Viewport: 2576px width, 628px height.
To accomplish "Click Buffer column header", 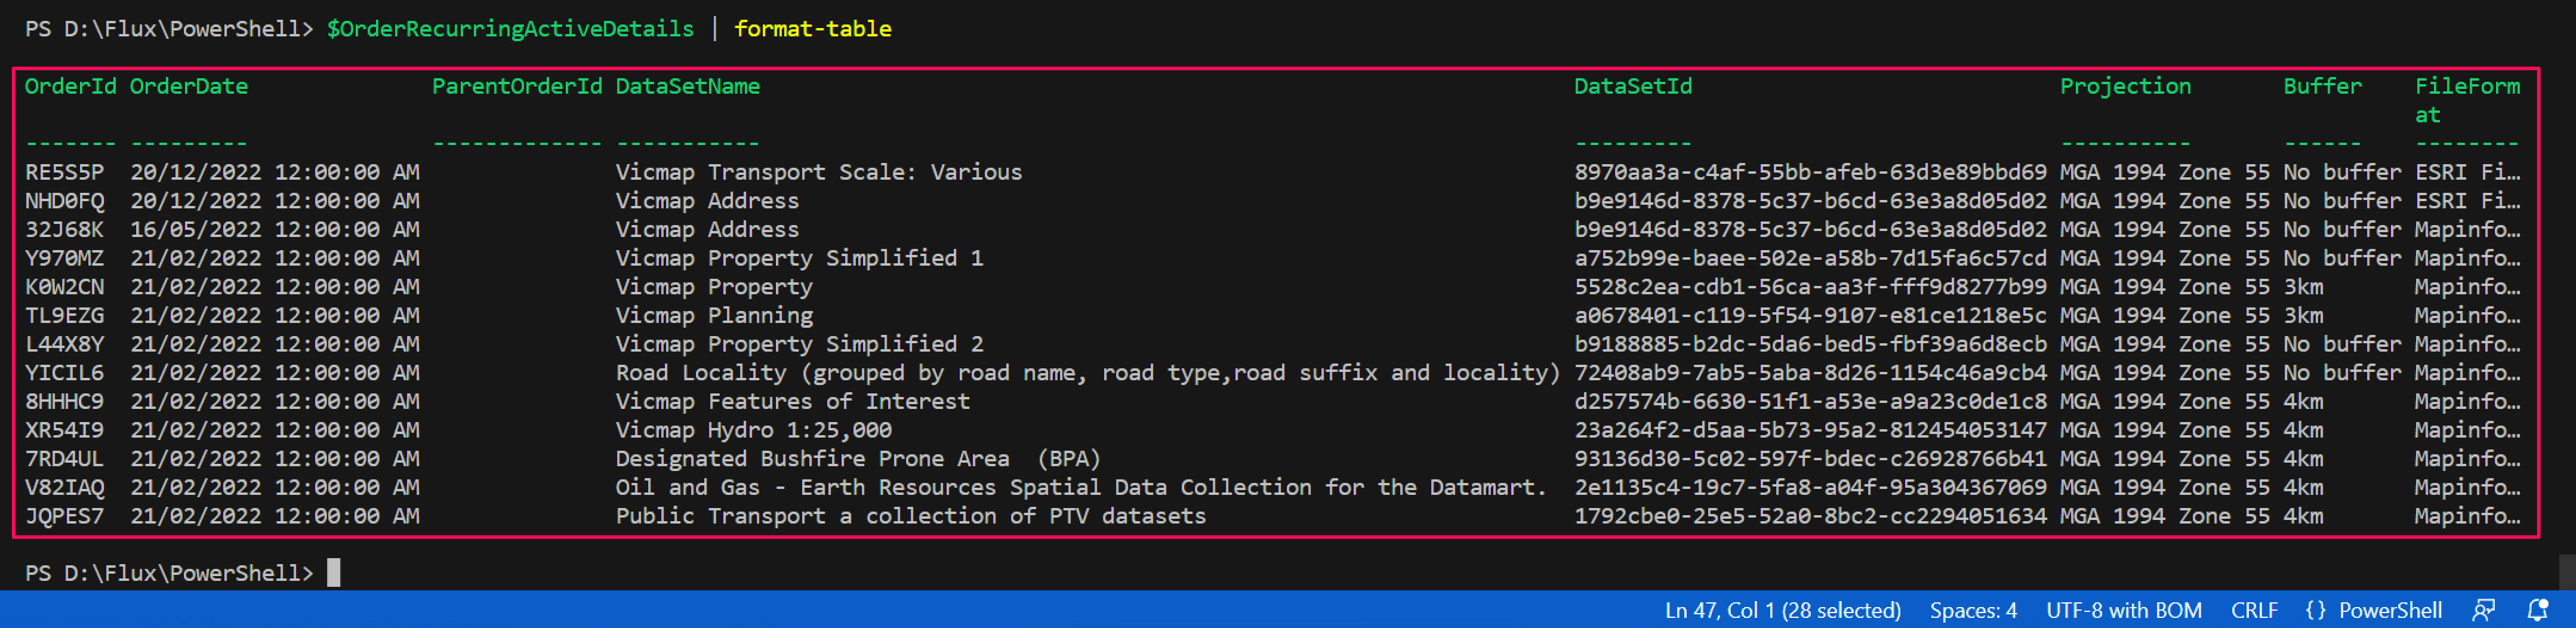I will pyautogui.click(x=2322, y=86).
